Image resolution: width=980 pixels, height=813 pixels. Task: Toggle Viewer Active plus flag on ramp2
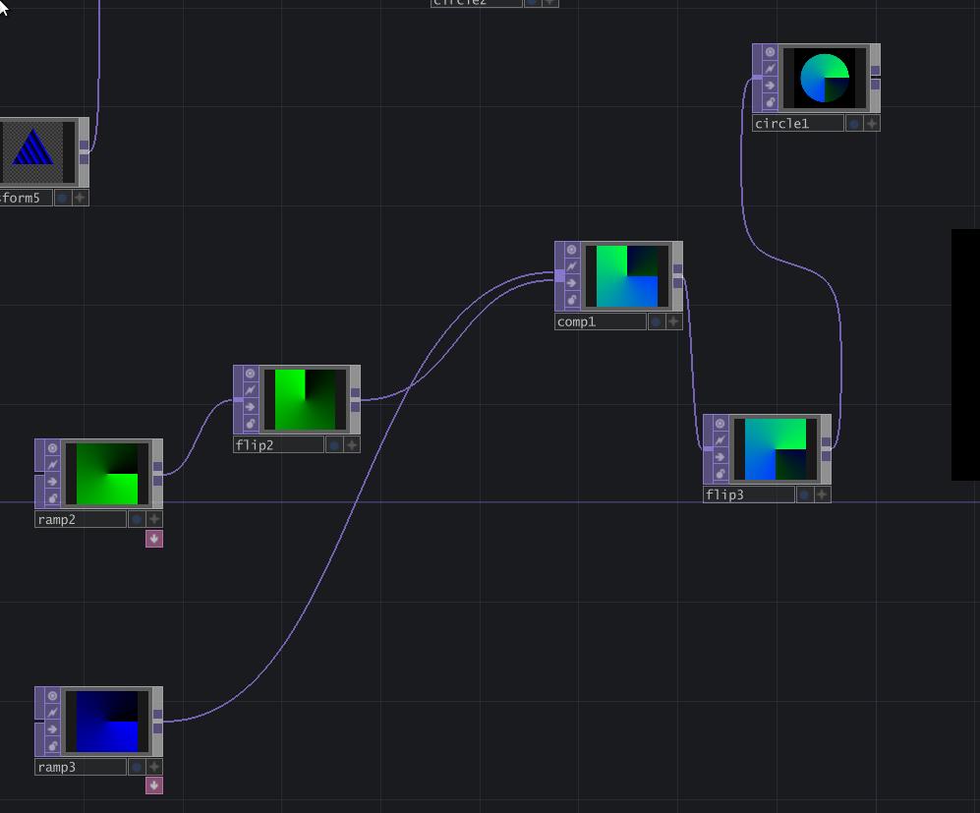pos(154,519)
